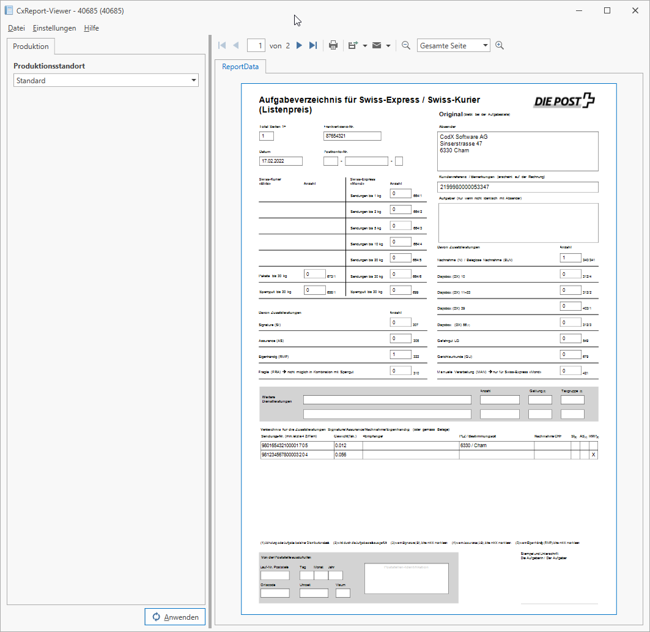Jump to the last report page
This screenshot has width=650, height=632.
click(313, 46)
